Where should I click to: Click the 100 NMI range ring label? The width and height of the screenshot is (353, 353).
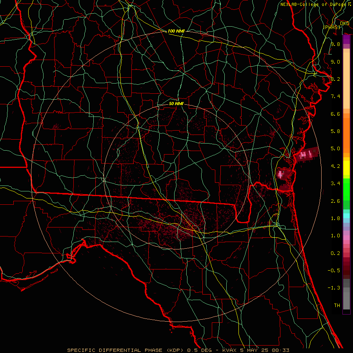[176, 31]
